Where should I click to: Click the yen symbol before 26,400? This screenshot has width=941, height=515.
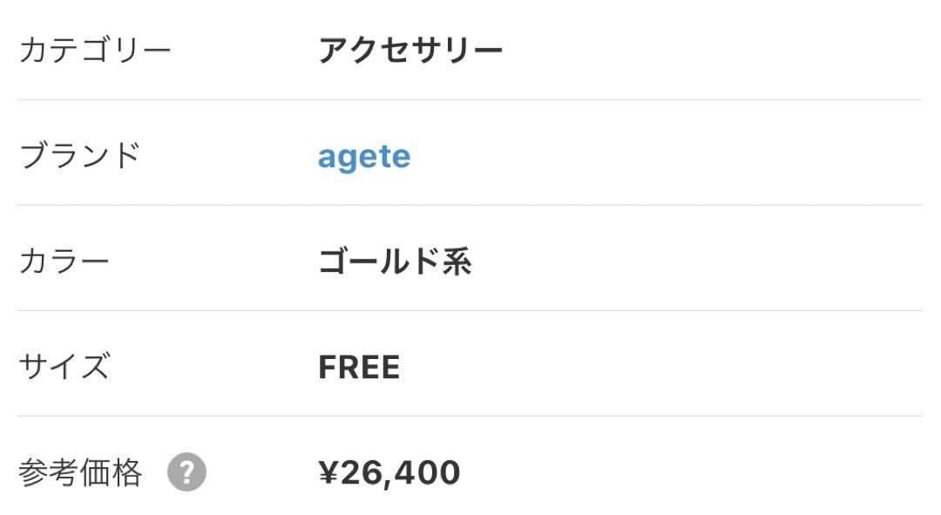click(x=328, y=471)
